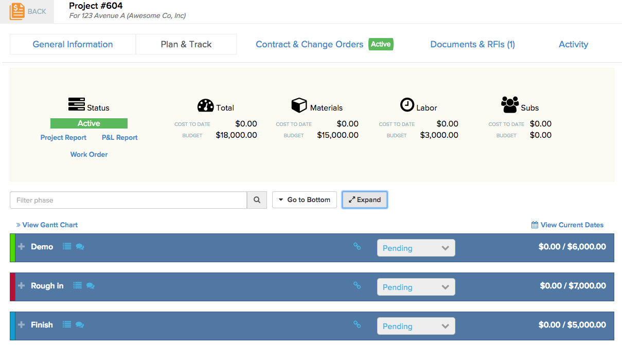Open the Demo status Pending dropdown

(x=416, y=248)
